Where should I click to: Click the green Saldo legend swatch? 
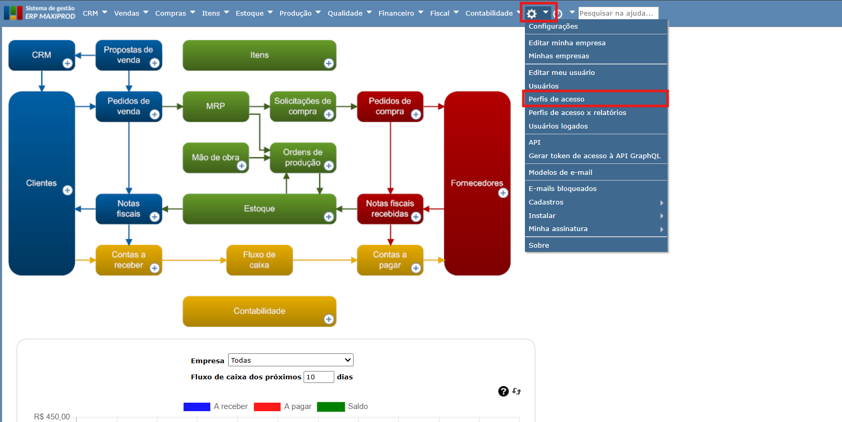coord(331,407)
